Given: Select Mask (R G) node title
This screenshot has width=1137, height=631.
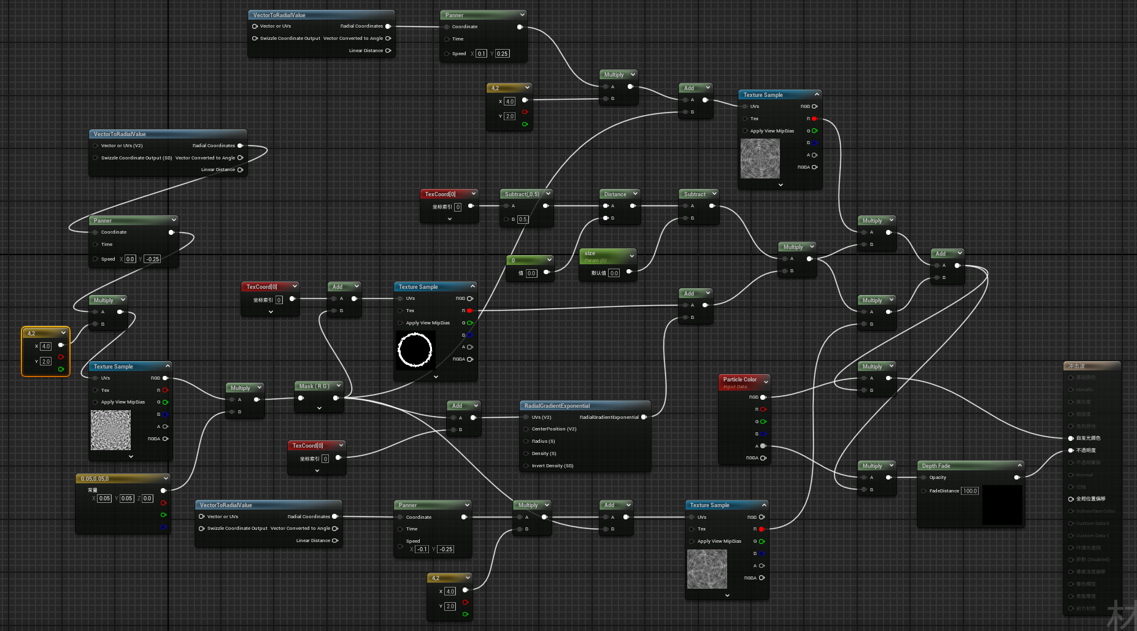Looking at the screenshot, I should pos(314,386).
